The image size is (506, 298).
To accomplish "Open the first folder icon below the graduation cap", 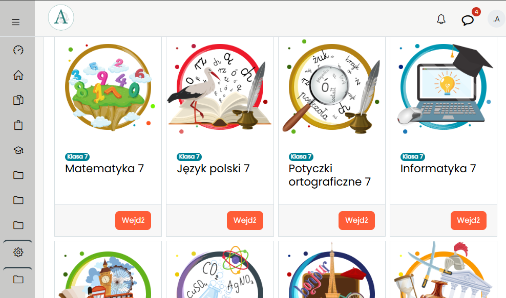I will pyautogui.click(x=18, y=175).
